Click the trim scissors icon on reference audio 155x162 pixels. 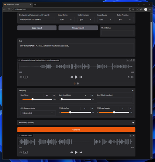(132, 77)
